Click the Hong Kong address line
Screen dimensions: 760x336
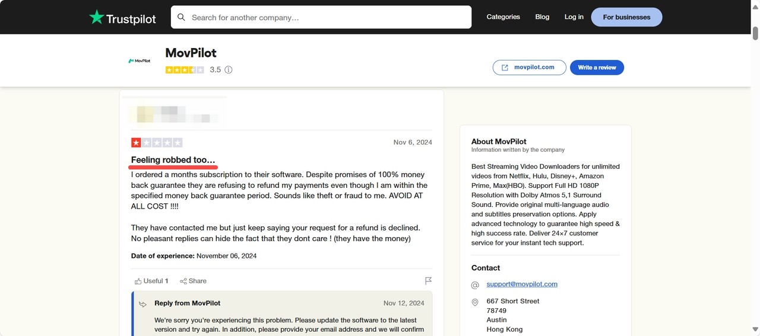click(x=505, y=329)
